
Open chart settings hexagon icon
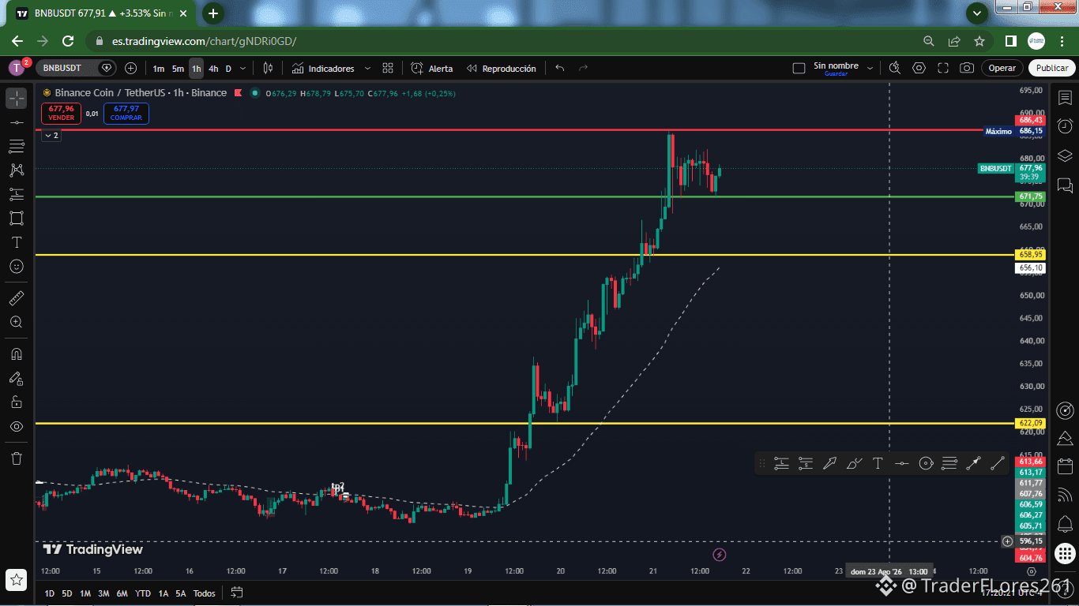point(919,69)
